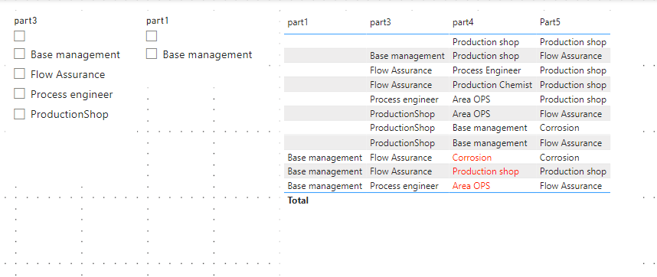
Task: Click the red Production shop cell
Action: point(485,171)
